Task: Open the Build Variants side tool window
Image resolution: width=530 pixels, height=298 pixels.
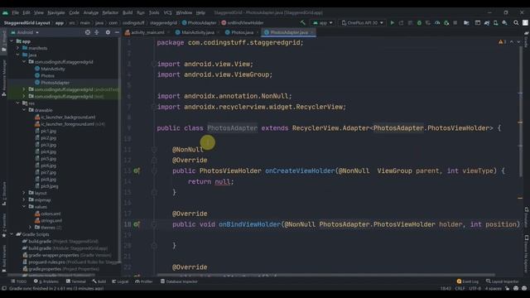Action: point(3,258)
